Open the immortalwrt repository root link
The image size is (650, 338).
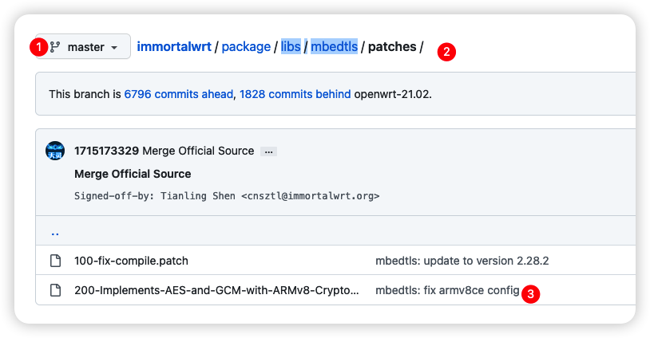pyautogui.click(x=174, y=47)
